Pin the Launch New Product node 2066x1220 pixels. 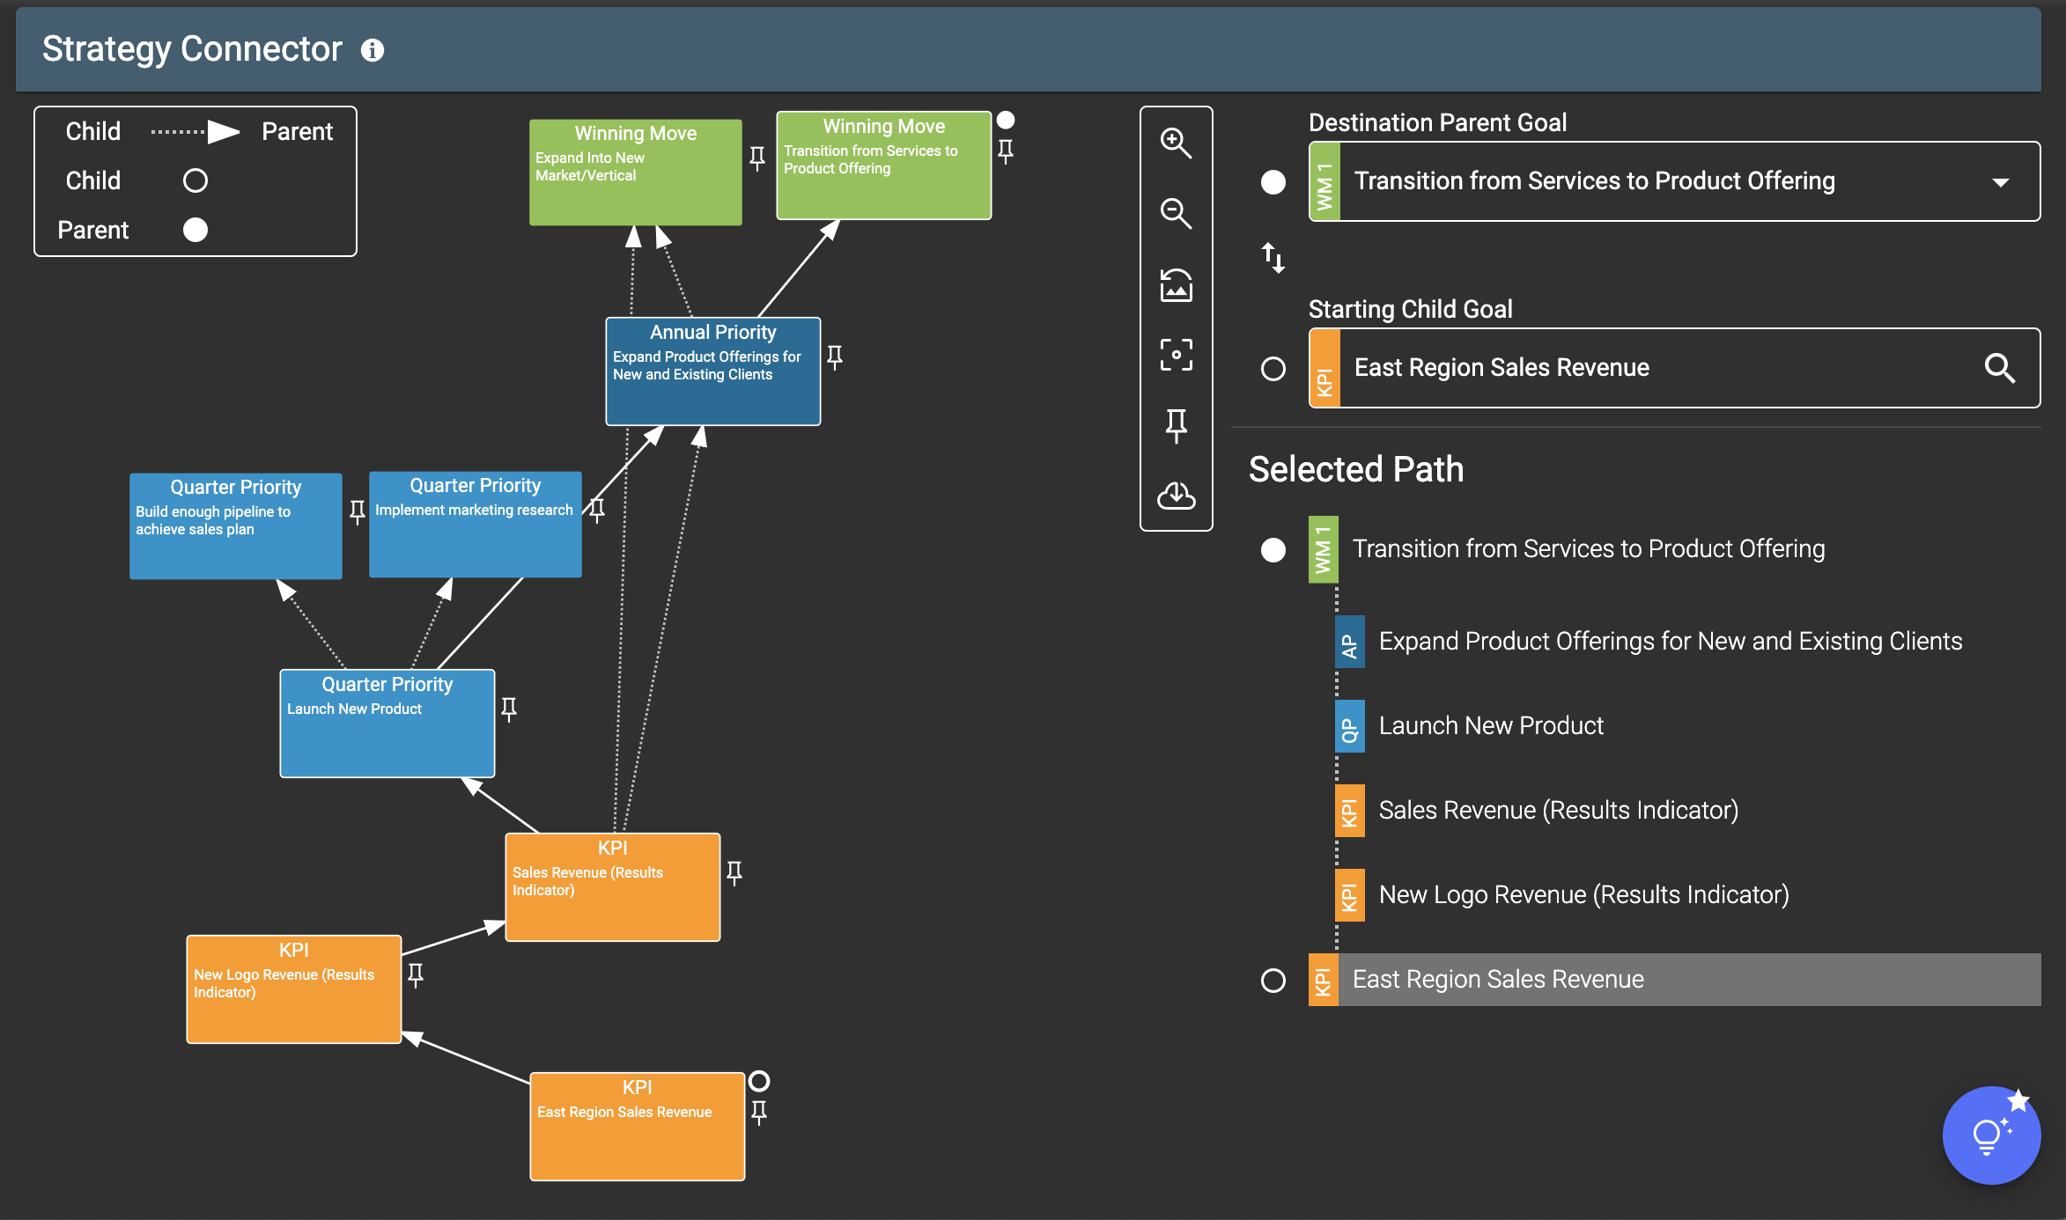[509, 709]
